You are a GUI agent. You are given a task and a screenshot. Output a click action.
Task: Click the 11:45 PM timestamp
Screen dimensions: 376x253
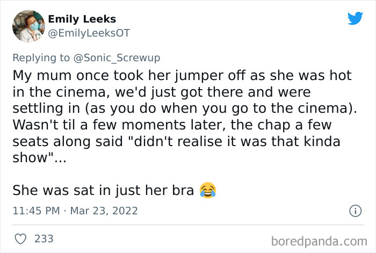(x=37, y=211)
